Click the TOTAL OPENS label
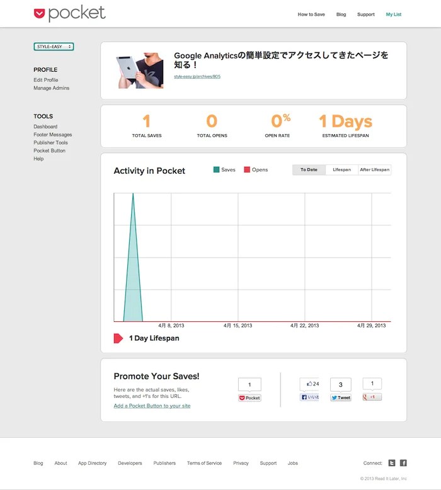The image size is (441, 490). tap(212, 135)
